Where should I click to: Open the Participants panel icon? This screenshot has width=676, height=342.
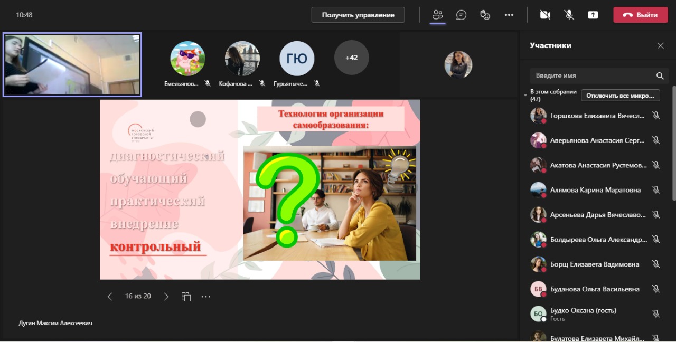coord(437,14)
